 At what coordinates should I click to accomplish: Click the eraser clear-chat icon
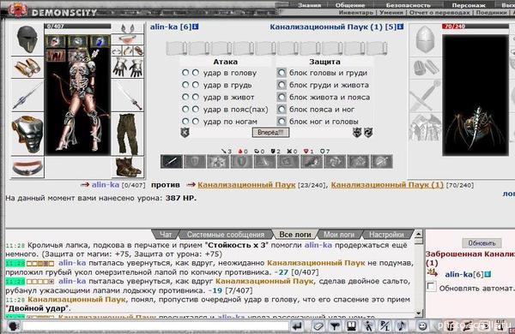[318, 326]
